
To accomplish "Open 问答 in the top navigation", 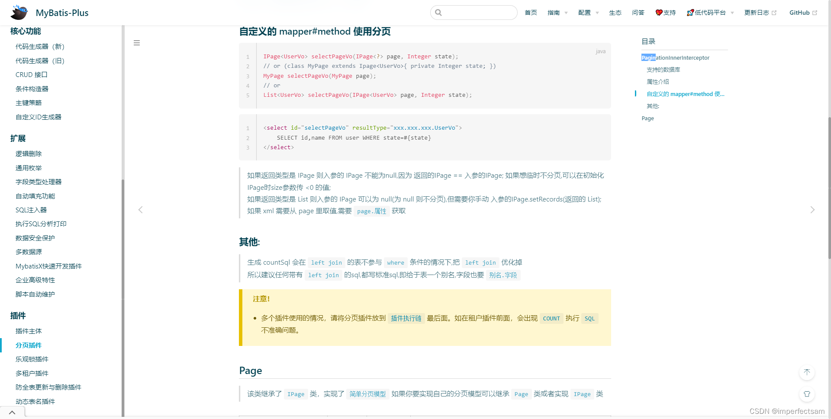I will pyautogui.click(x=638, y=13).
